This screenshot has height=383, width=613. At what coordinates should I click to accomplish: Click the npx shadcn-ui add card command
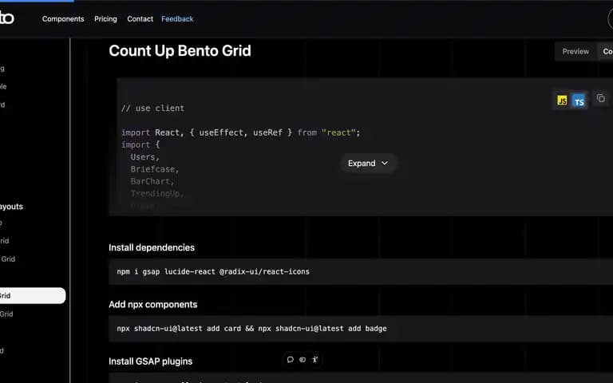251,329
